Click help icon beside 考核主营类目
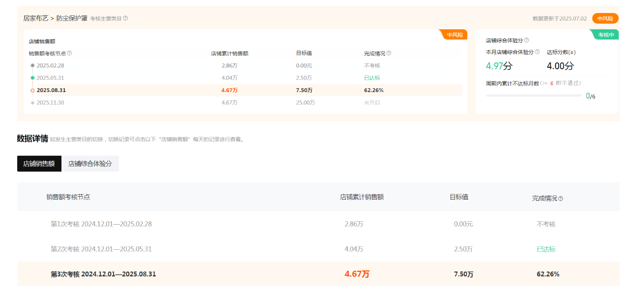This screenshot has width=623, height=286. [x=125, y=19]
